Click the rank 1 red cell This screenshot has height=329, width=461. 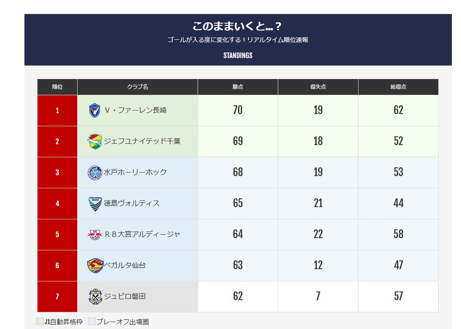coord(57,111)
